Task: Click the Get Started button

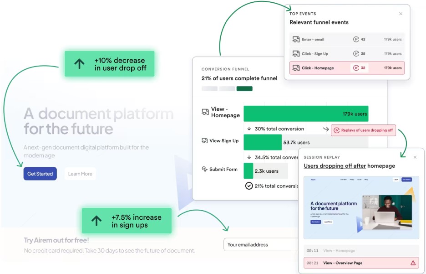Action: pyautogui.click(x=40, y=174)
